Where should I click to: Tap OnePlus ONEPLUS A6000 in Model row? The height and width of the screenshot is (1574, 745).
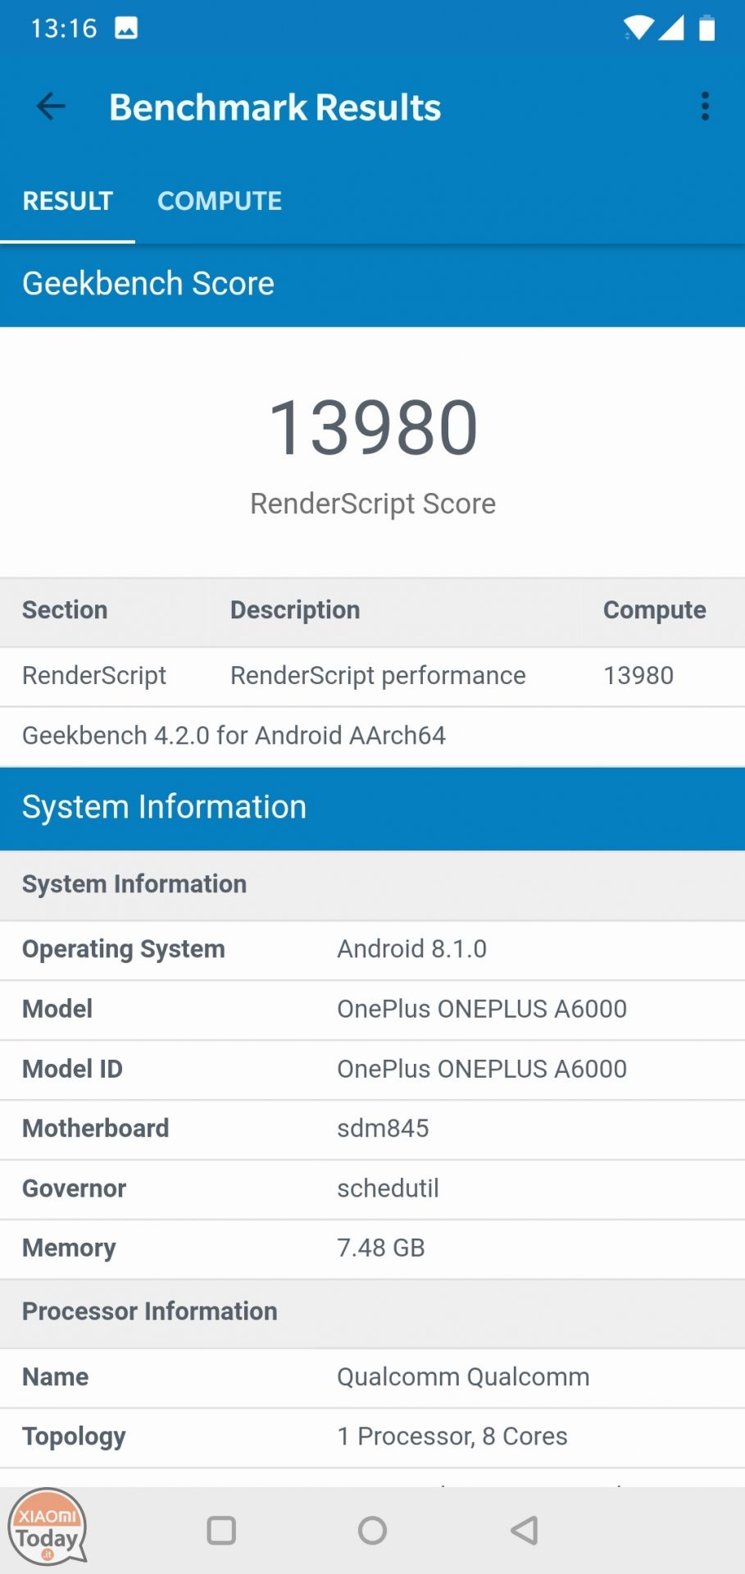[x=482, y=1010]
